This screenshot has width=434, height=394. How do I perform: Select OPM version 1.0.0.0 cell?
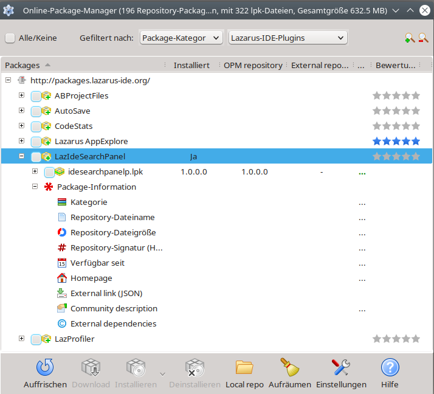[x=254, y=172]
